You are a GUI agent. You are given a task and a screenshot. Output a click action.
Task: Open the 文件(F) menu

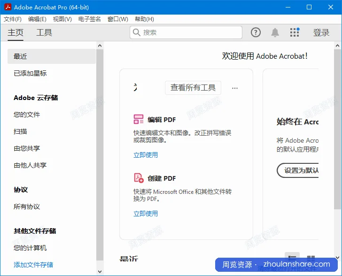pyautogui.click(x=12, y=19)
